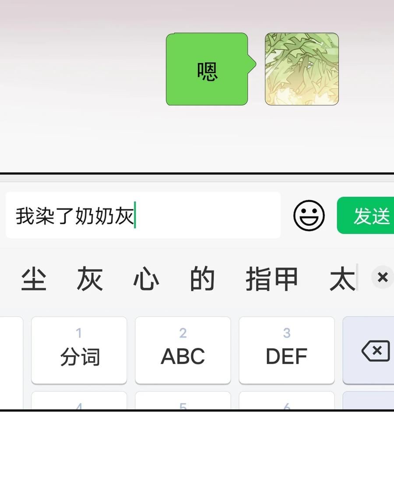Open the emoji smiley face picker
The width and height of the screenshot is (394, 483).
(309, 215)
